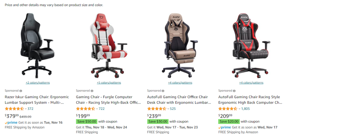Open the +2 colors/patterns link under Razer chair
The image size is (353, 134).
(x=38, y=82)
